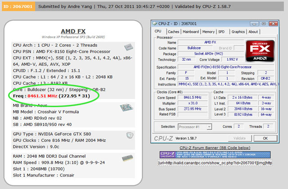Viewport: 288px width, 189px height.
Task: Click the GPU icon beside GPU Type
Action: 130,135
